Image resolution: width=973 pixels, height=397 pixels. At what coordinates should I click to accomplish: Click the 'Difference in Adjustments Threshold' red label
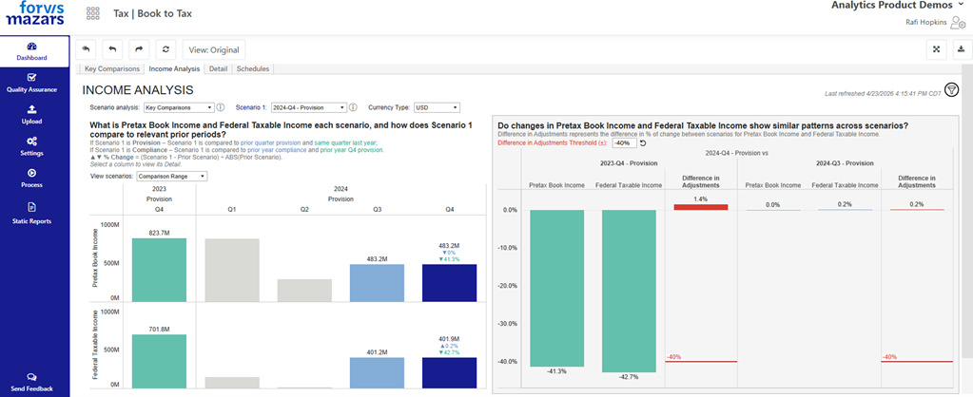pyautogui.click(x=553, y=143)
